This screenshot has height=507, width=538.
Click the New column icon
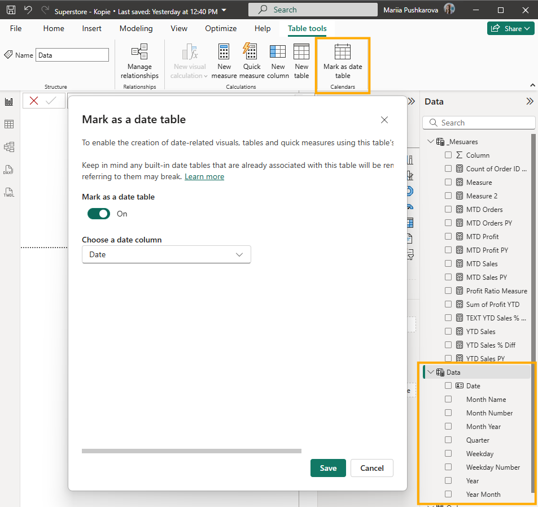click(x=278, y=53)
